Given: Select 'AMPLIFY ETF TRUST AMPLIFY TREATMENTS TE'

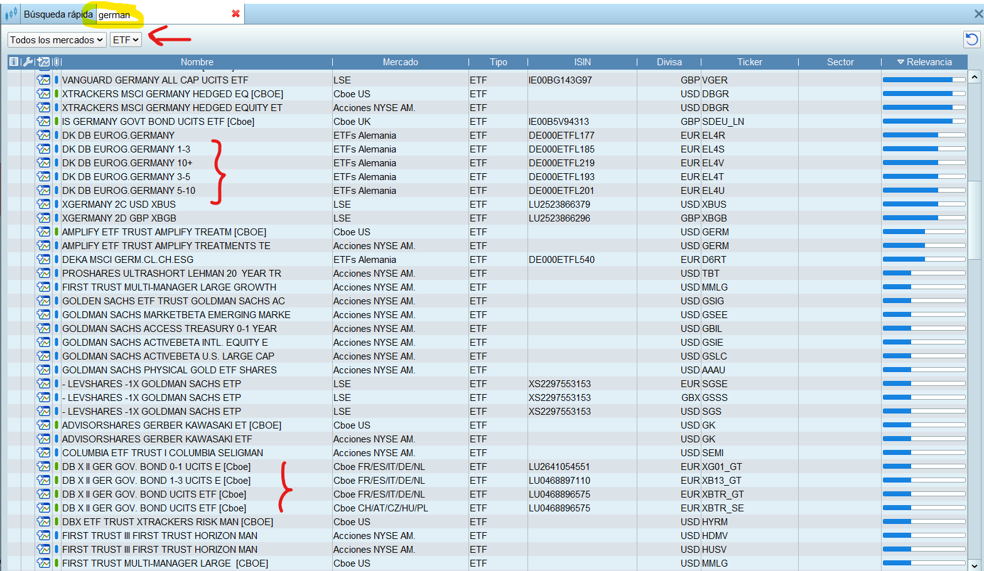Looking at the screenshot, I should click(166, 245).
